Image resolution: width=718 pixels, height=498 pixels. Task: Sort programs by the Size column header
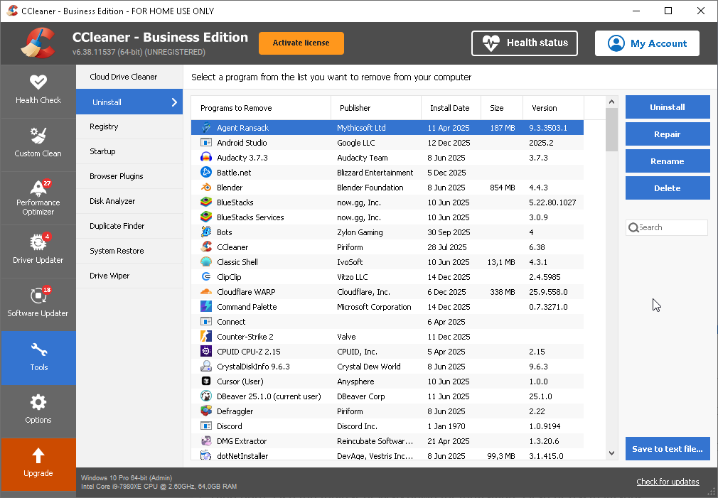tap(497, 108)
